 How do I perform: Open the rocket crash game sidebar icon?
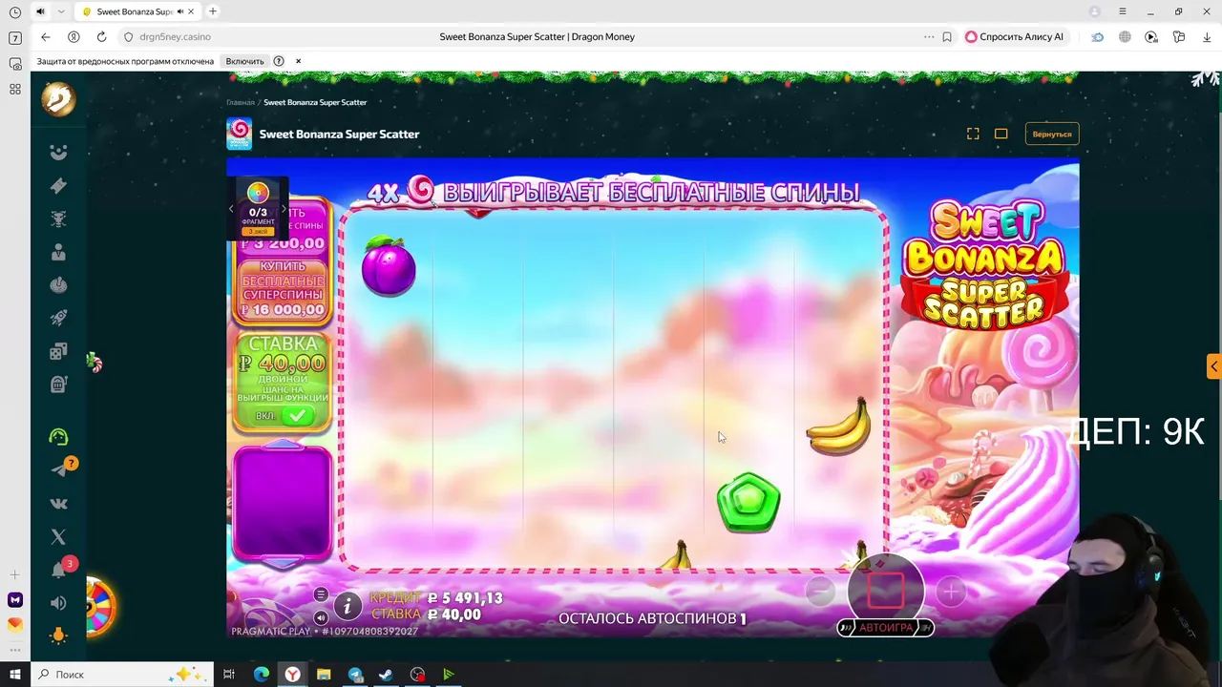(58, 319)
